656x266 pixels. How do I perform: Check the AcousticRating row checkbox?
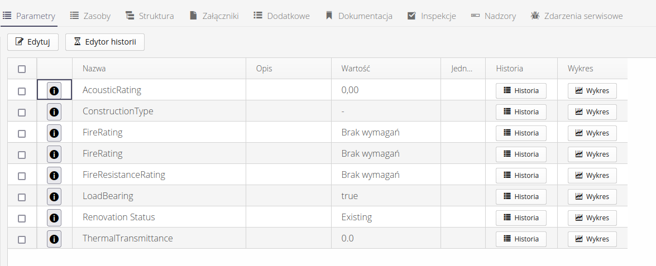click(x=22, y=91)
